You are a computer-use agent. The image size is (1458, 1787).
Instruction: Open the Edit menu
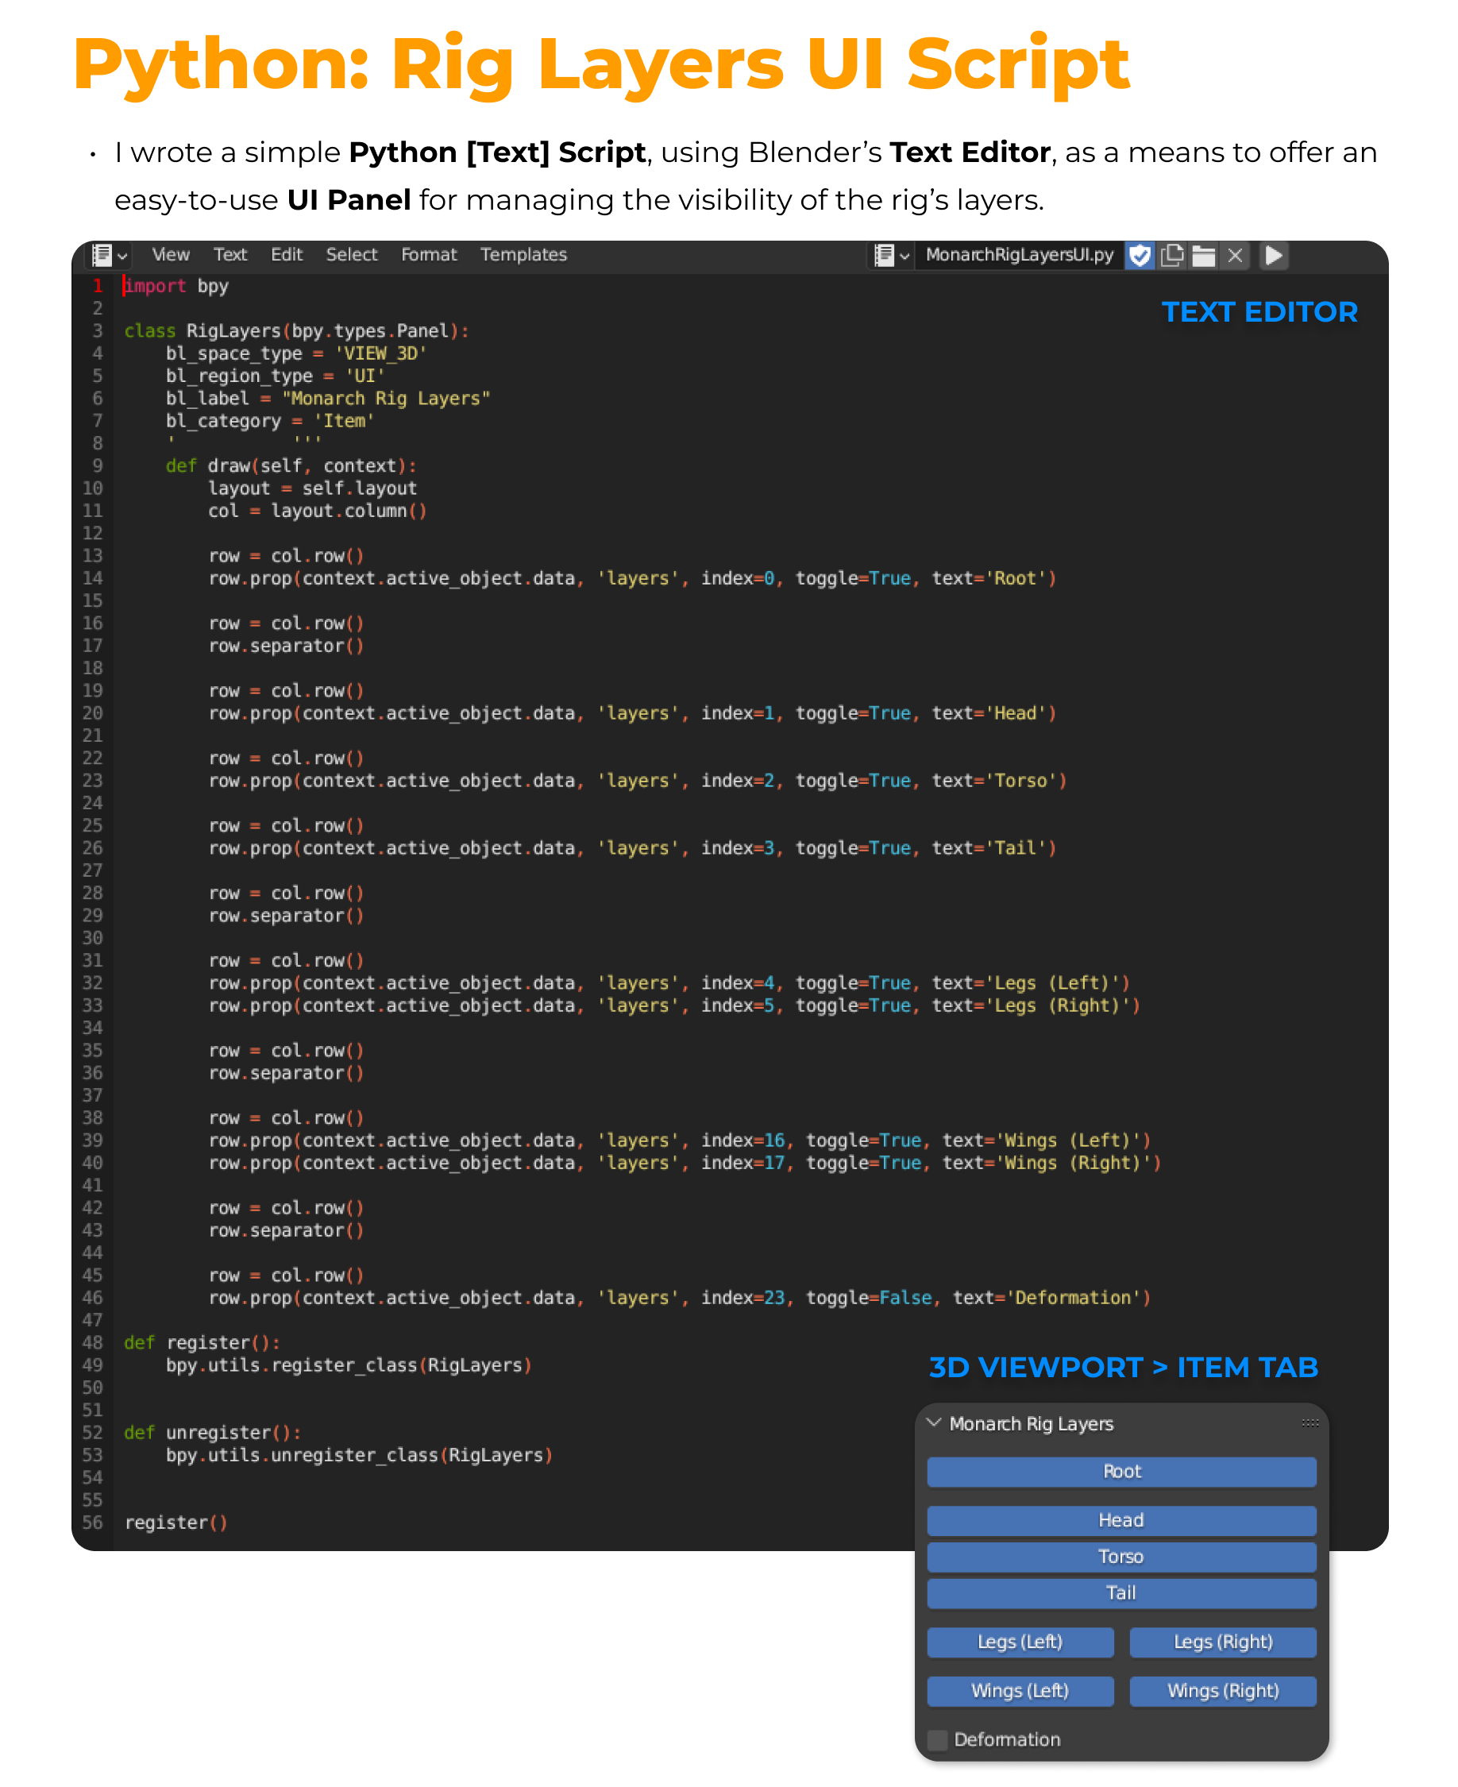[x=287, y=254]
